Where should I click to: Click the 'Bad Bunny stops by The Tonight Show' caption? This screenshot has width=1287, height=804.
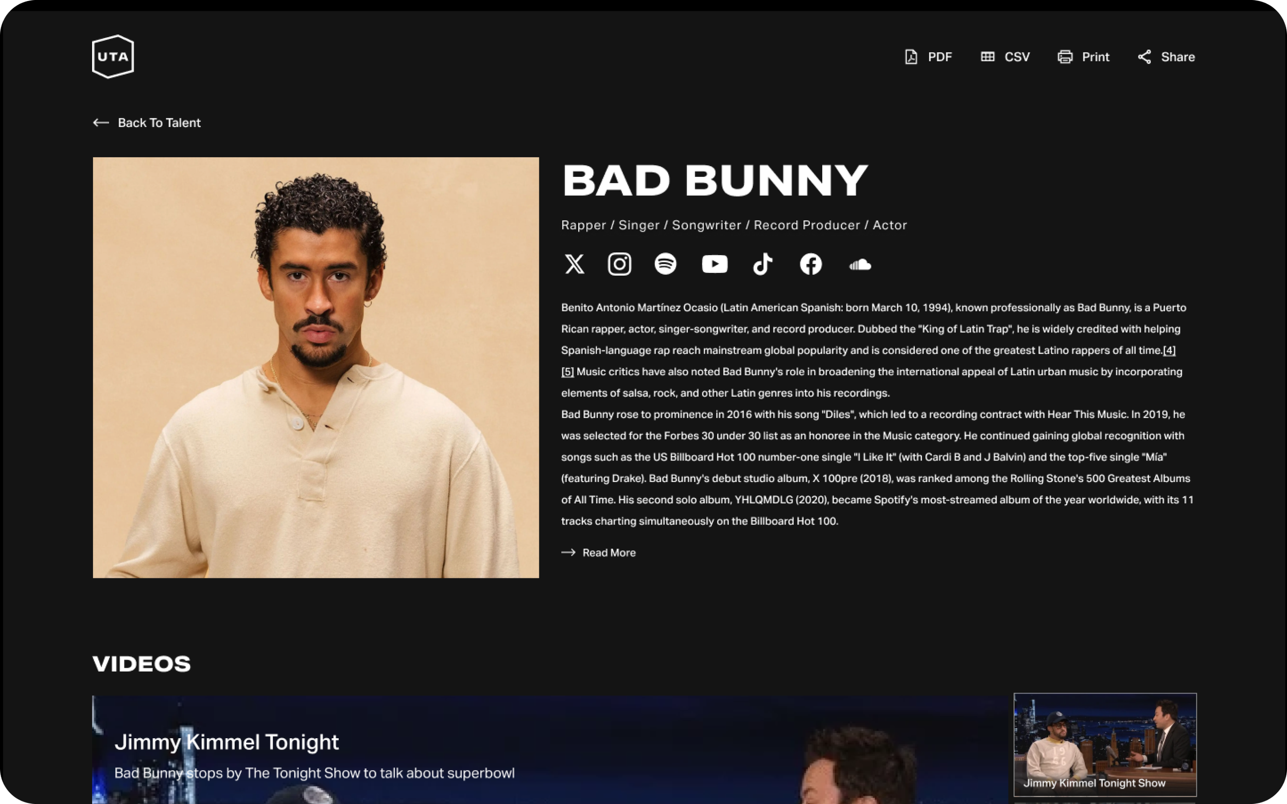click(315, 773)
